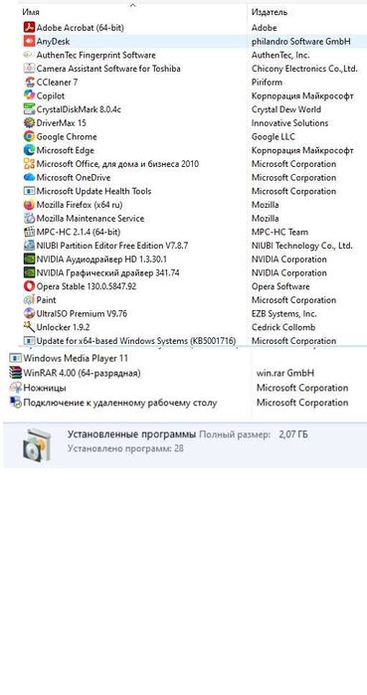
Task: Sort by the Издатель column header
Action: pyautogui.click(x=270, y=12)
